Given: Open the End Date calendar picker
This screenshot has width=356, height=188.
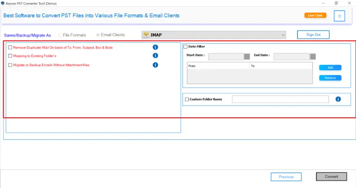Looking at the screenshot, I should click(x=313, y=56).
